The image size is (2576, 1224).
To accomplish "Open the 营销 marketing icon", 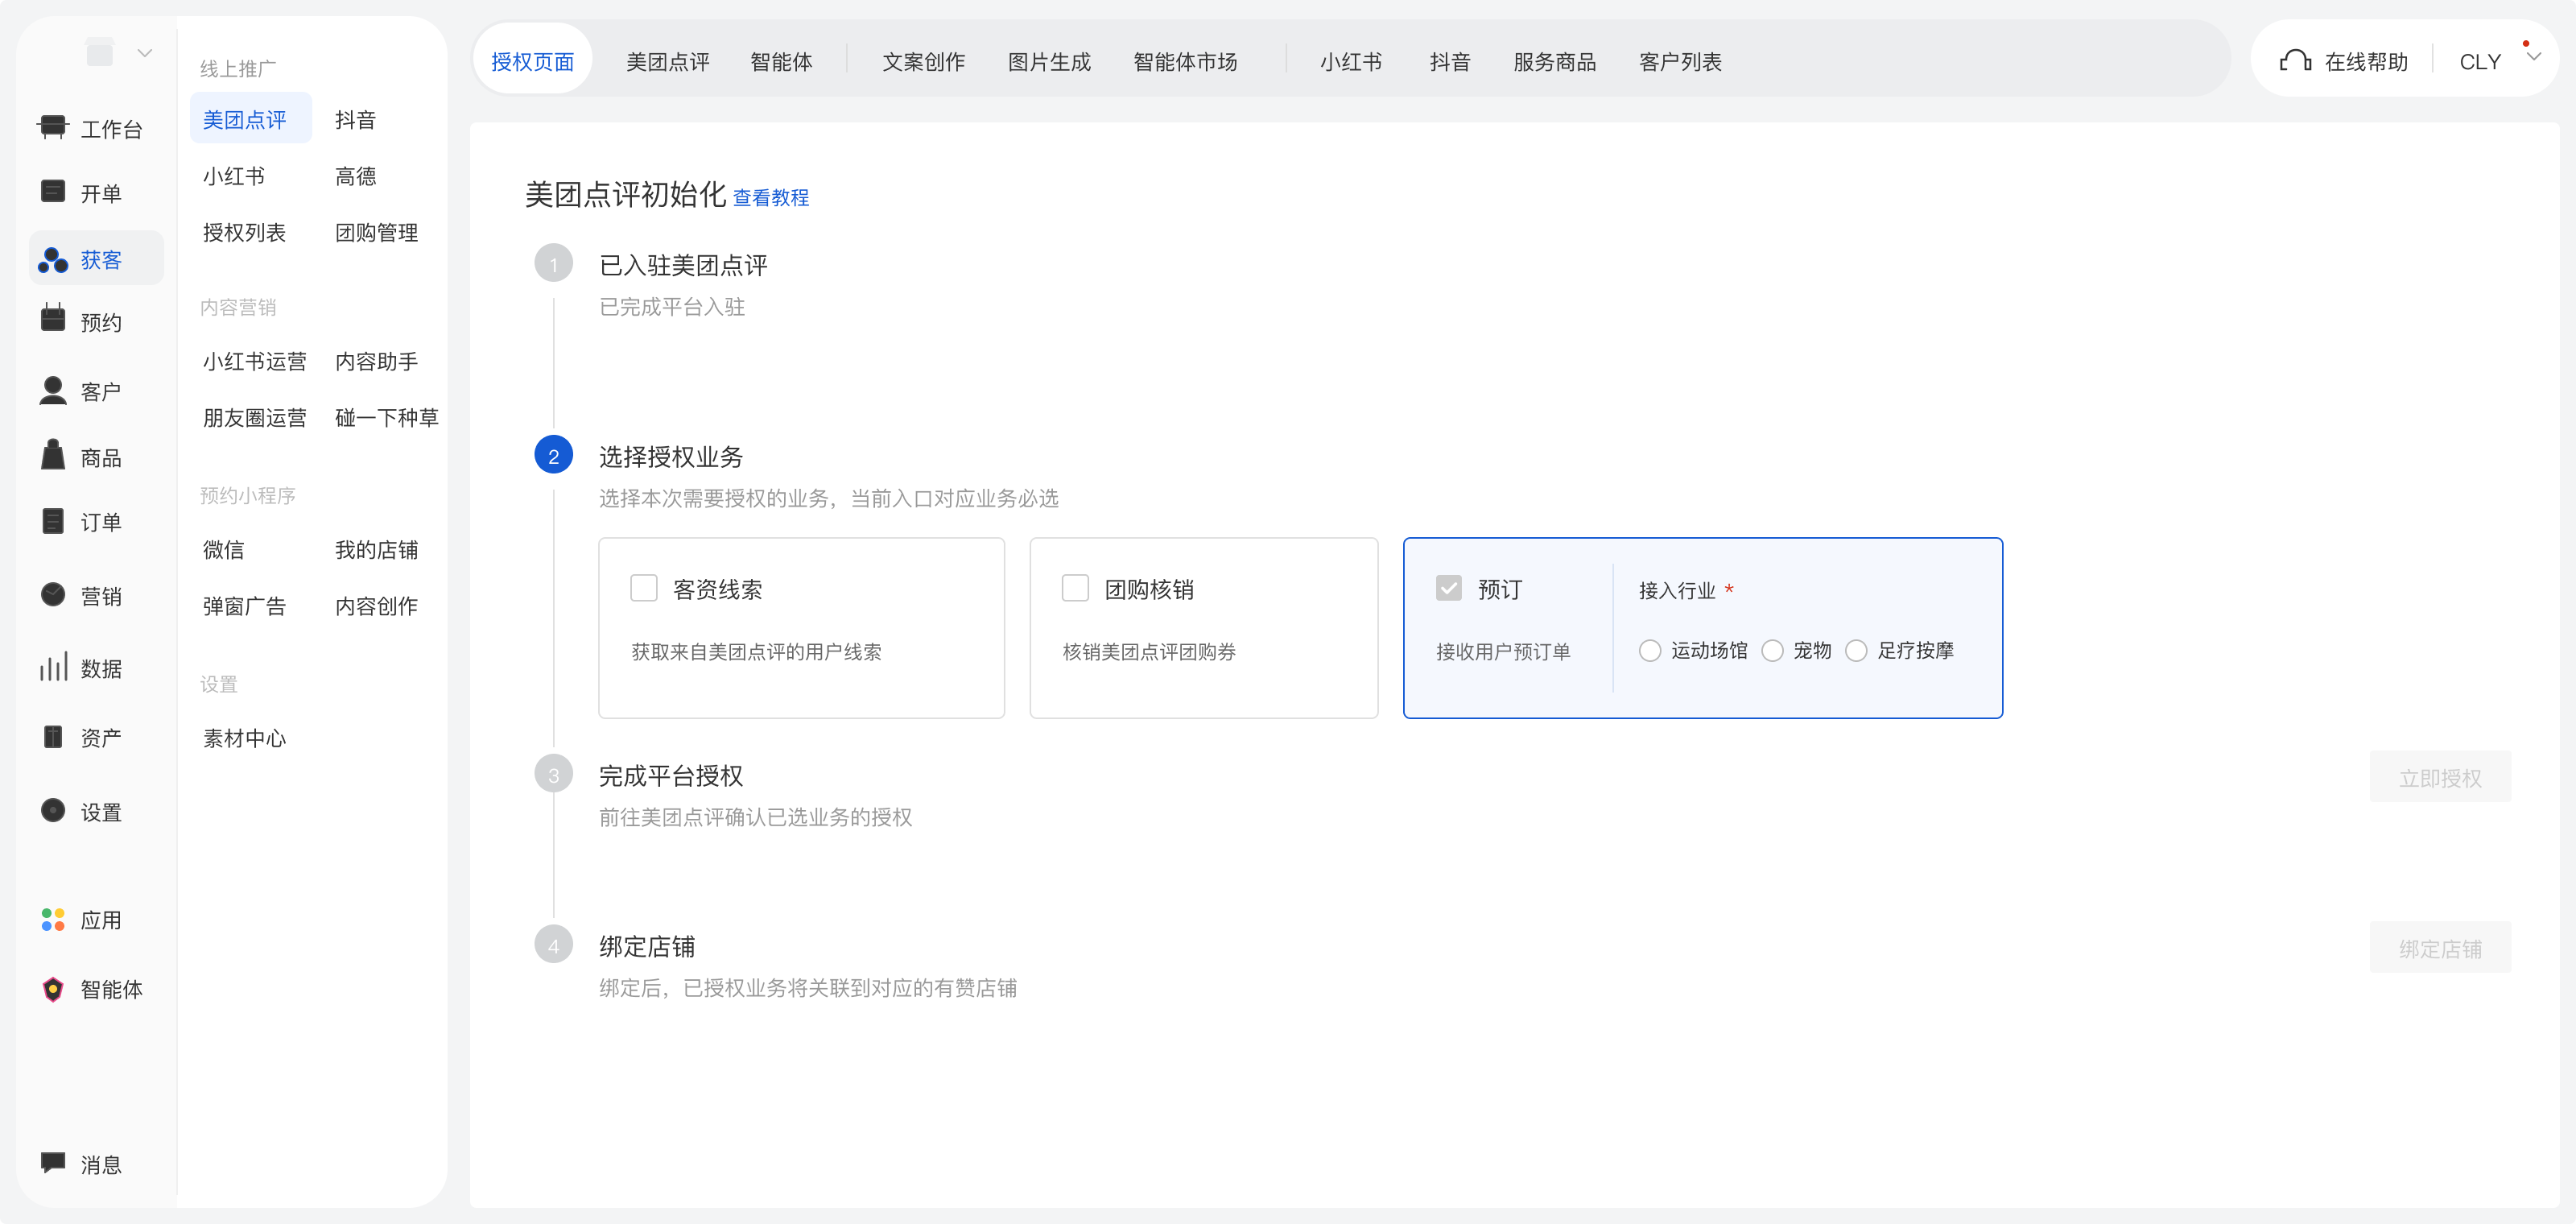I will [53, 595].
